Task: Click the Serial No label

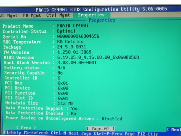Action: click(14, 37)
